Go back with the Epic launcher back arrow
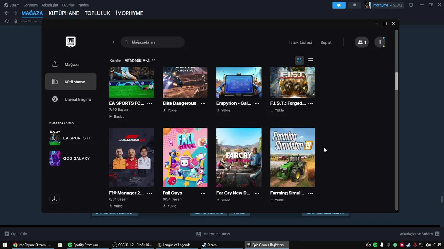This screenshot has height=249, width=444. click(113, 42)
